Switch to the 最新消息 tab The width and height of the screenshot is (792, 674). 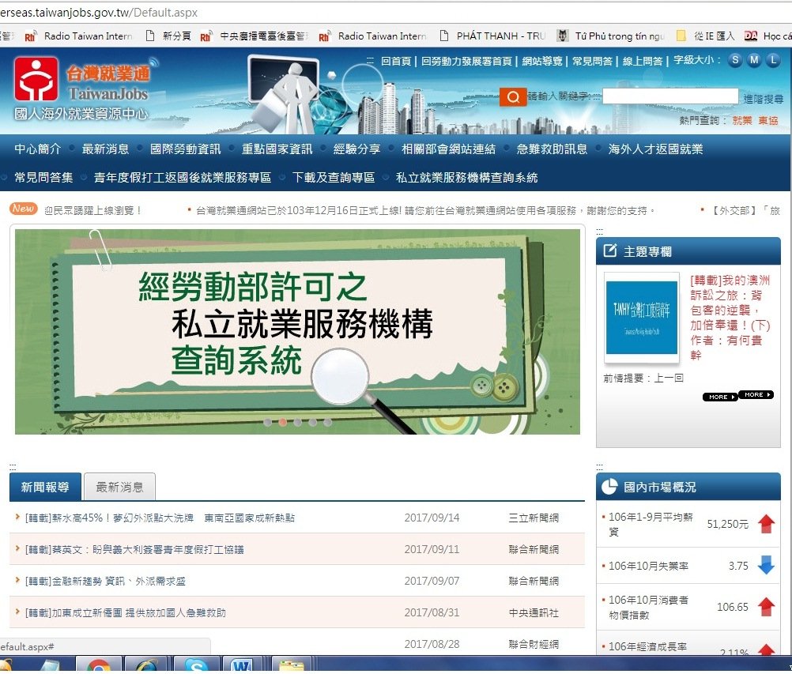(x=119, y=487)
